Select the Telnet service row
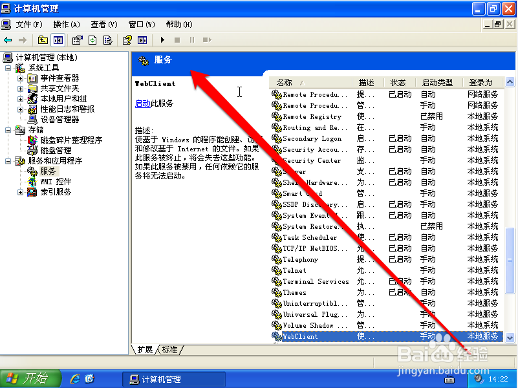Image resolution: width=518 pixels, height=388 pixels. point(387,270)
